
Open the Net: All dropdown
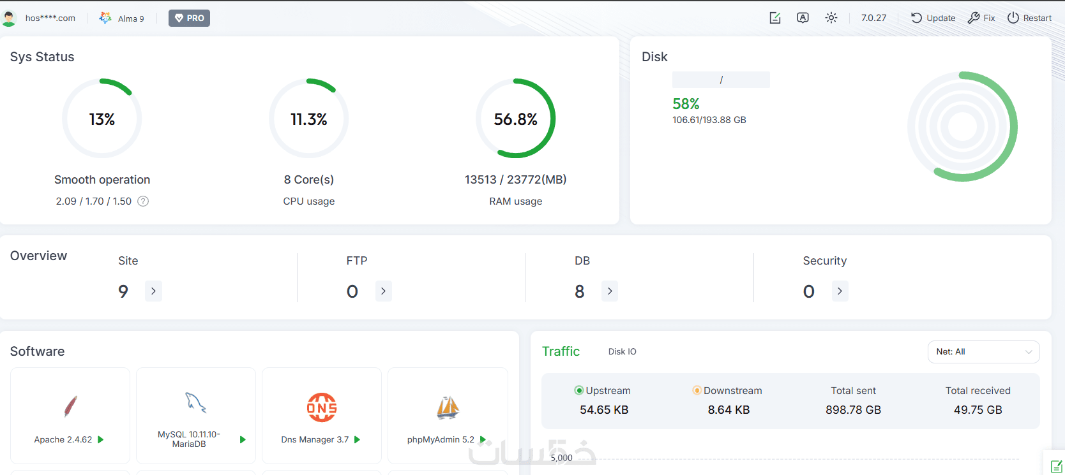click(983, 352)
